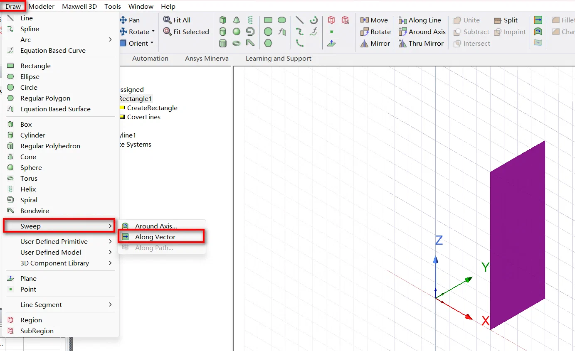
Task: Select CoverLines in the model tree
Action: coord(144,117)
